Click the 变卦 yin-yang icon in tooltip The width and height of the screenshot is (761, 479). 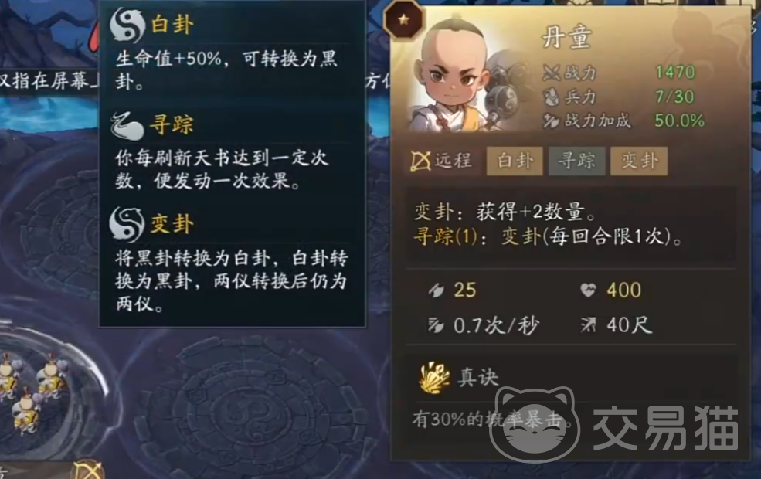127,224
